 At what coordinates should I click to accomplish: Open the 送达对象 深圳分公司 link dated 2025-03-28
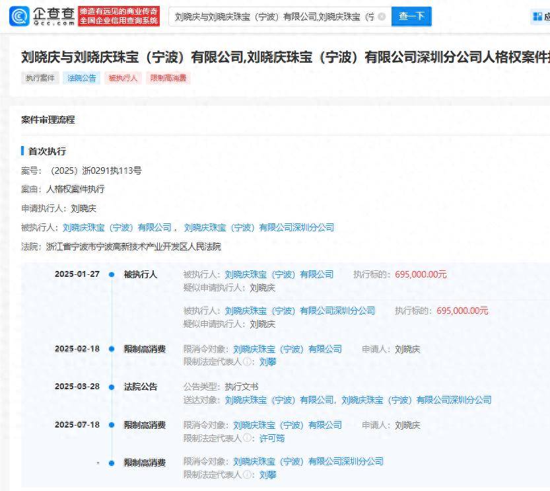417,400
